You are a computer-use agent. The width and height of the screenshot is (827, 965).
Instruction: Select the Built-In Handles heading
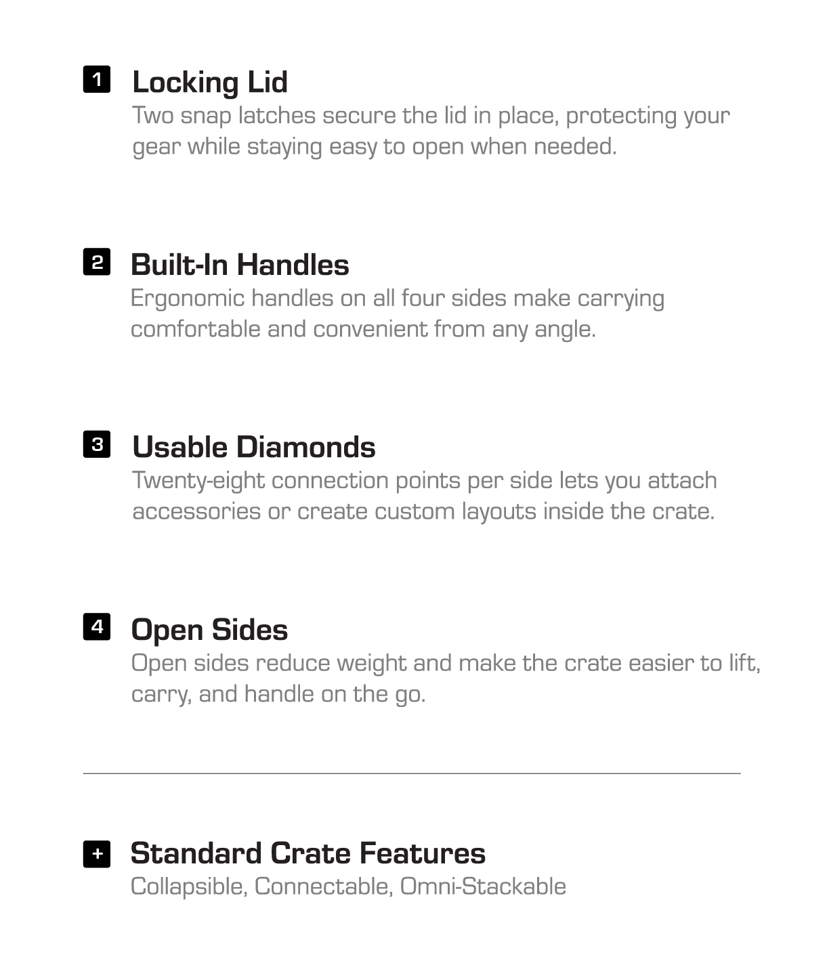point(240,265)
